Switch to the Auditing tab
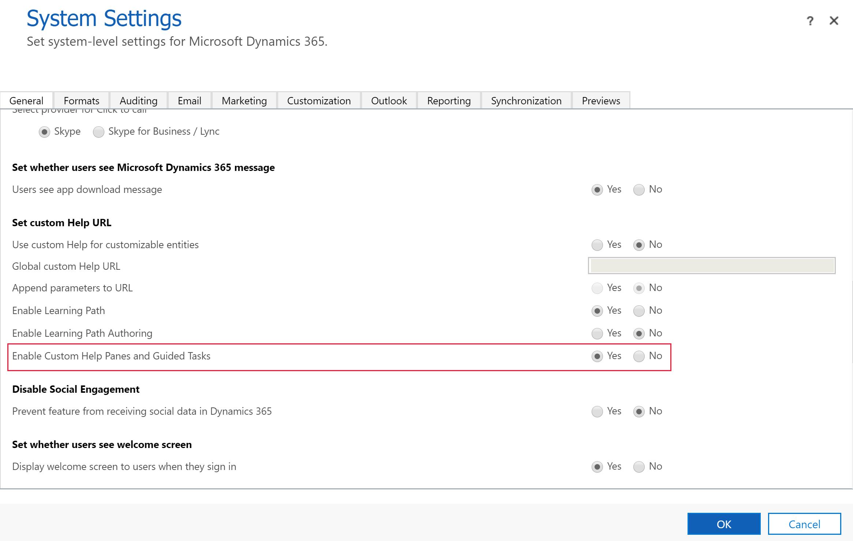853x541 pixels. [138, 100]
